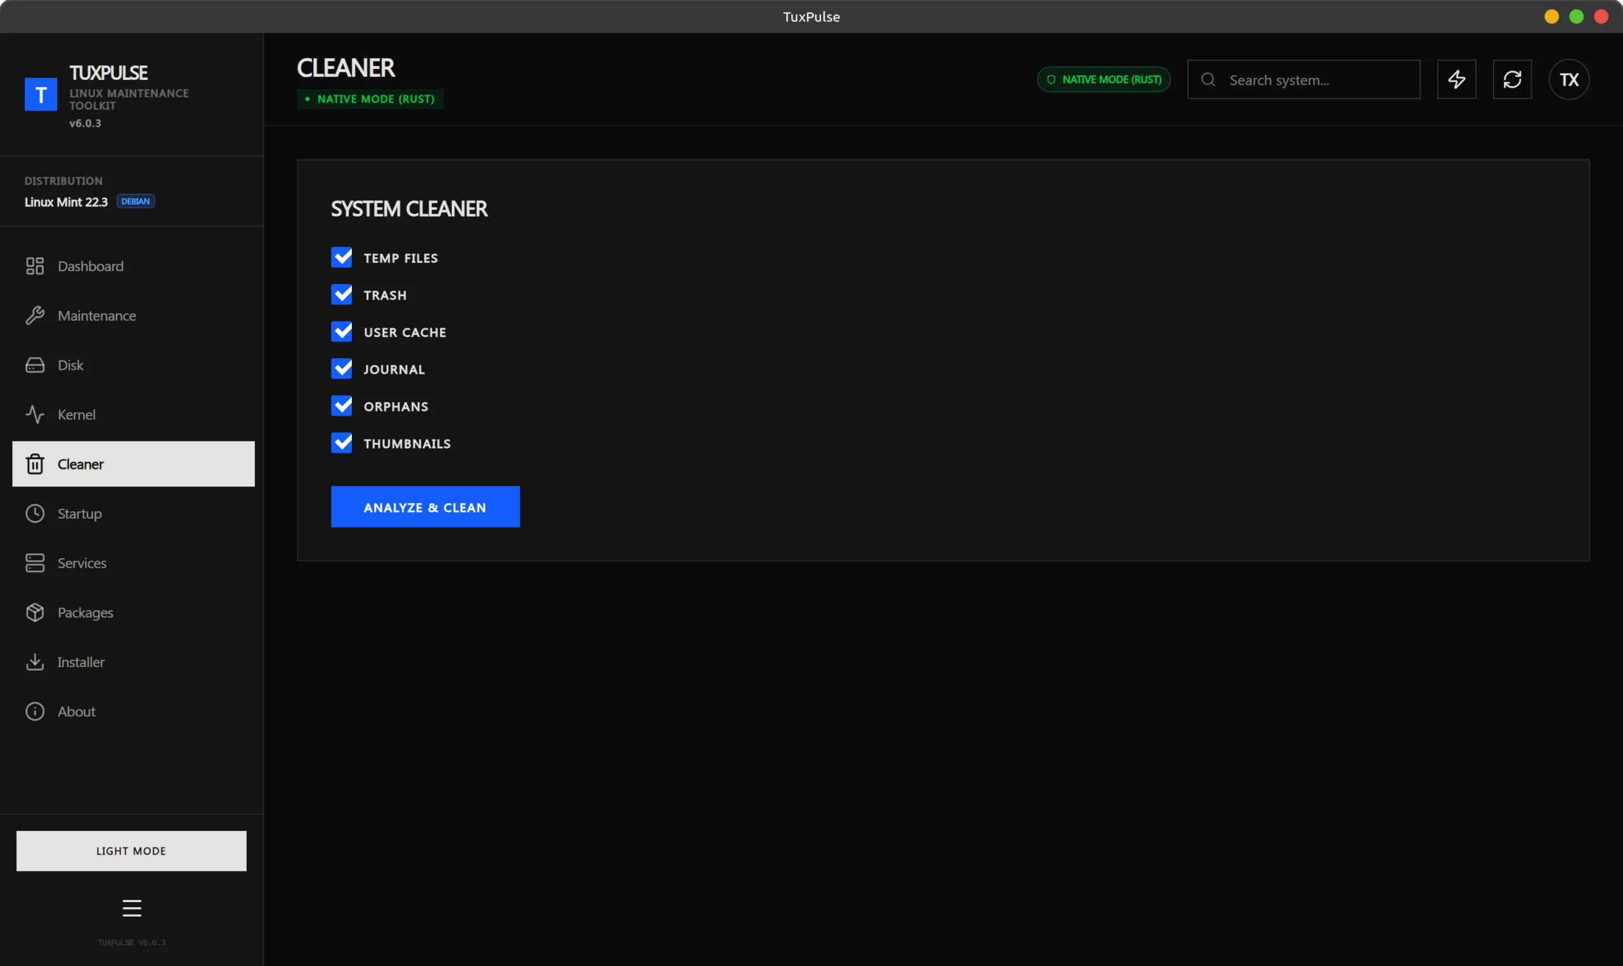Click the lightning bolt quick action icon
This screenshot has height=966, width=1623.
[x=1456, y=79]
